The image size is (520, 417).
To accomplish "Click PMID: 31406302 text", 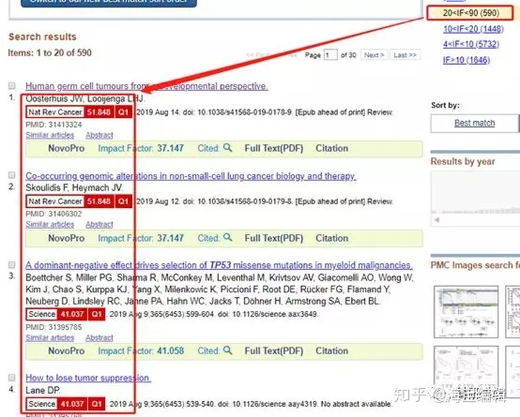I will click(53, 214).
